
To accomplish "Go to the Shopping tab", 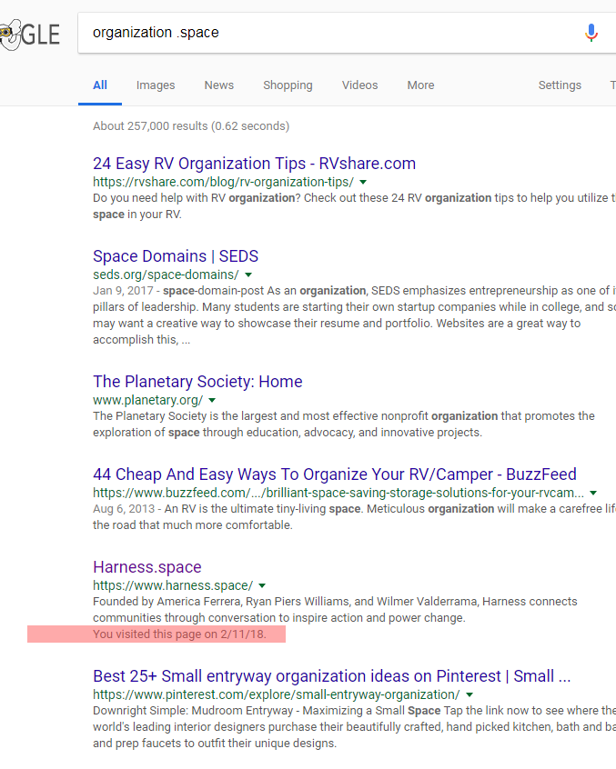I will tap(288, 85).
